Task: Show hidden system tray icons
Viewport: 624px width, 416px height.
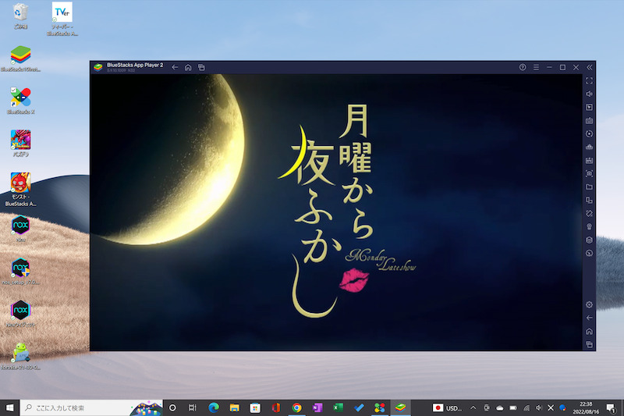Action: click(x=472, y=407)
